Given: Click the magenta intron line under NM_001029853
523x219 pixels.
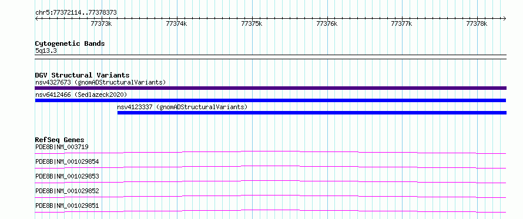Looking at the screenshot, I should tap(270, 181).
